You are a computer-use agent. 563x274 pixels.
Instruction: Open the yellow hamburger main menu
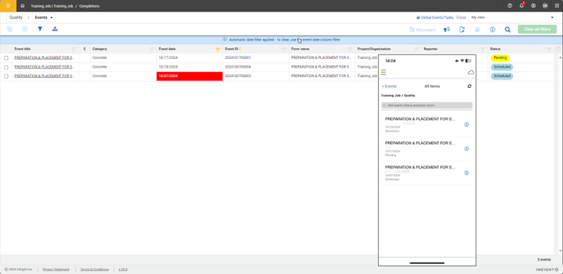pyautogui.click(x=8, y=5)
